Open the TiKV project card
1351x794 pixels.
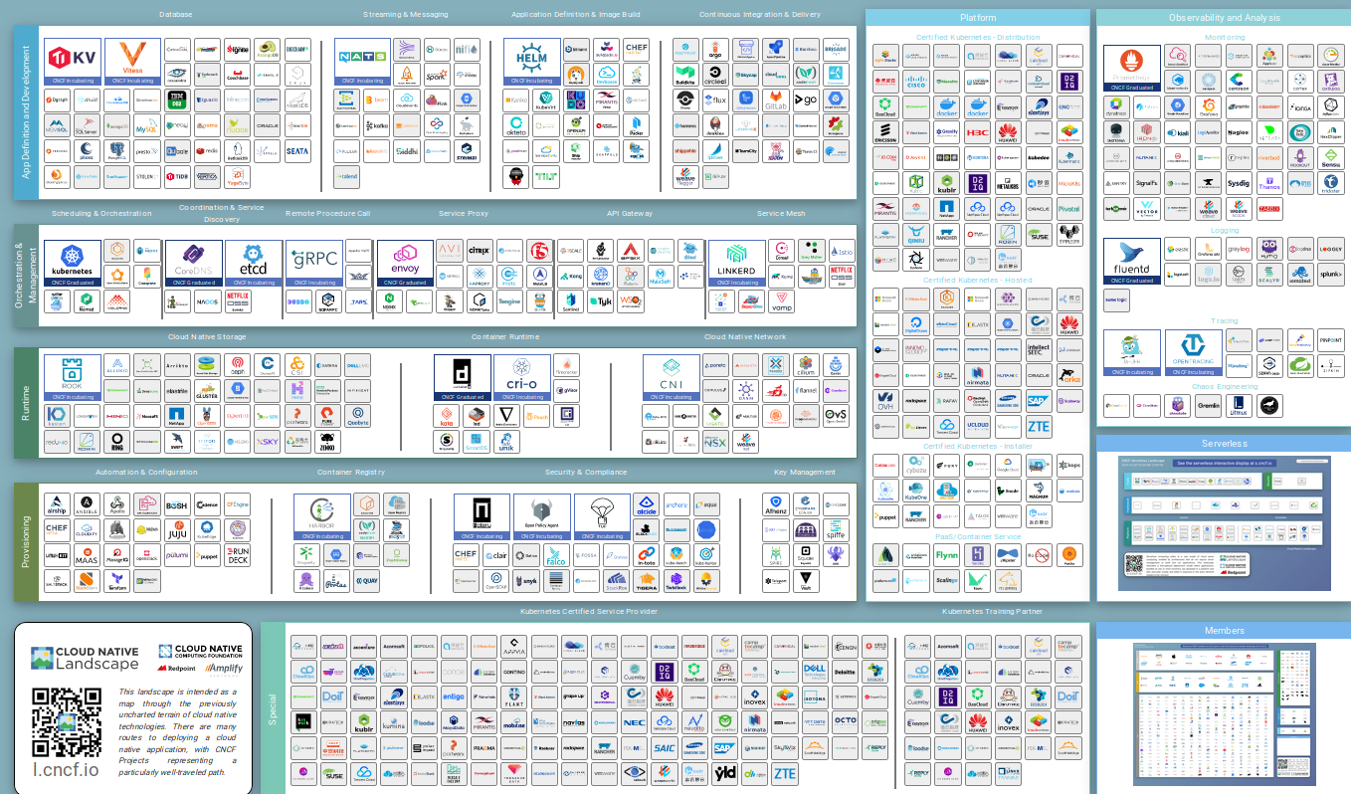pyautogui.click(x=73, y=61)
